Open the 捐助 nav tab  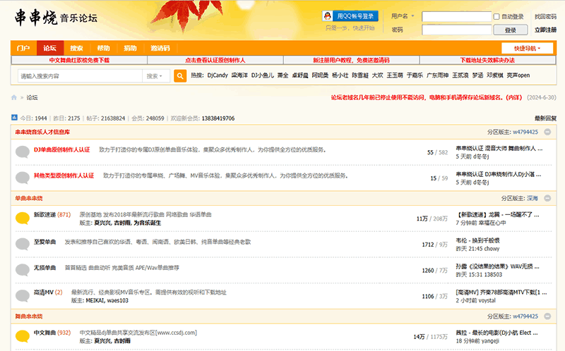[130, 48]
